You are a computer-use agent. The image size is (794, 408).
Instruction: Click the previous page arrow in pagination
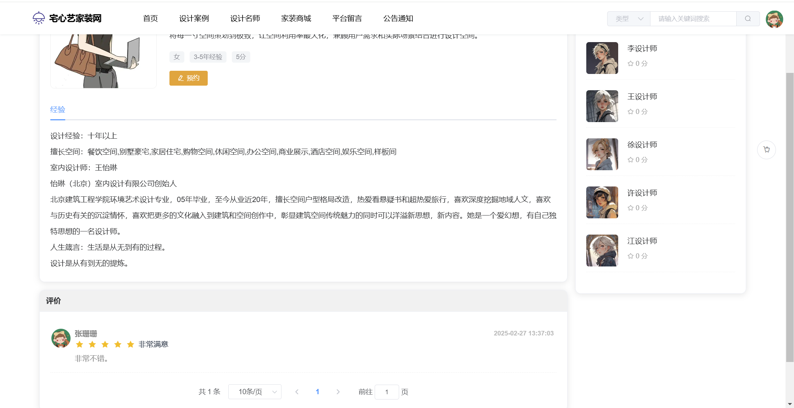pyautogui.click(x=297, y=392)
